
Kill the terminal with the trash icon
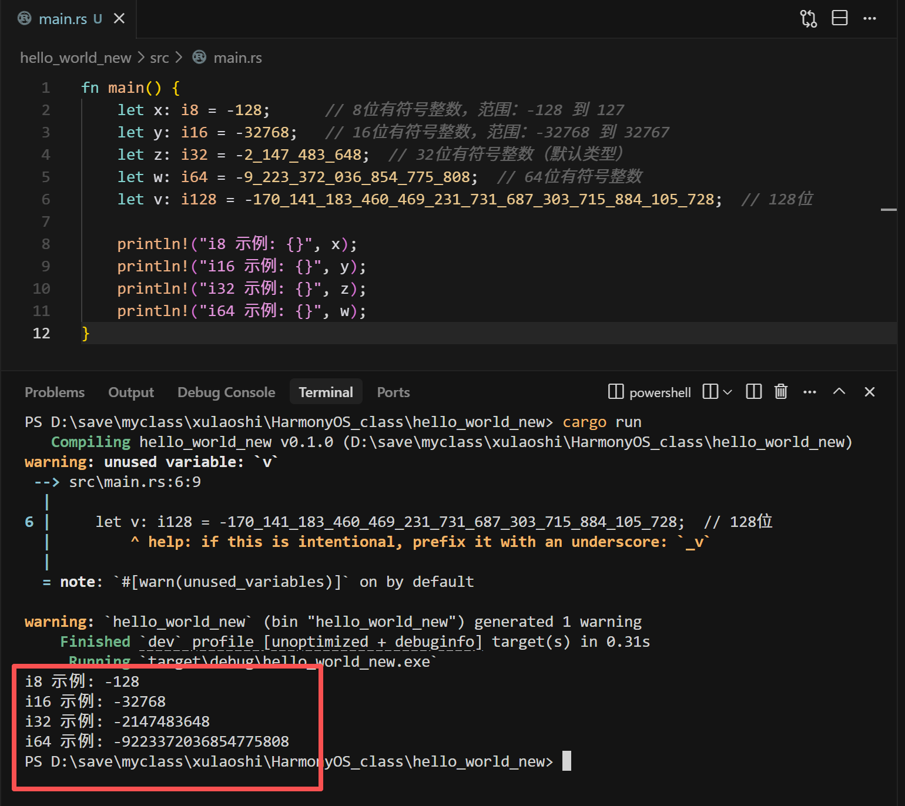[781, 392]
